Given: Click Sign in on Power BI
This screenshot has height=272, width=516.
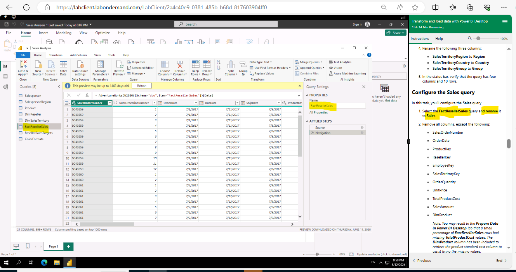Looking at the screenshot, I should [357, 24].
